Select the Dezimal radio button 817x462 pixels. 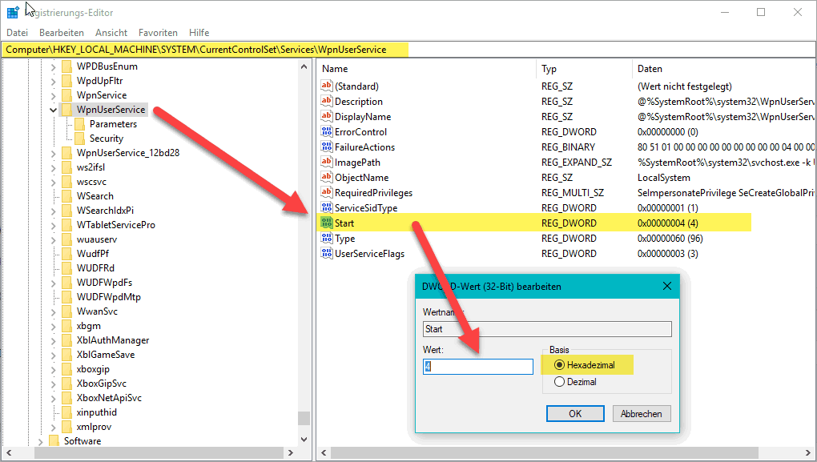coord(559,383)
